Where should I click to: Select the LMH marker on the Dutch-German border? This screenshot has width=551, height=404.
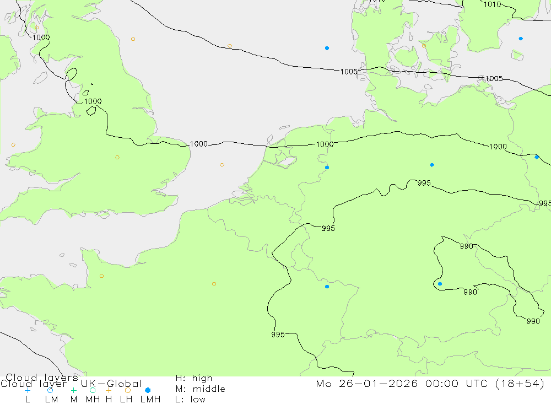coord(327,168)
